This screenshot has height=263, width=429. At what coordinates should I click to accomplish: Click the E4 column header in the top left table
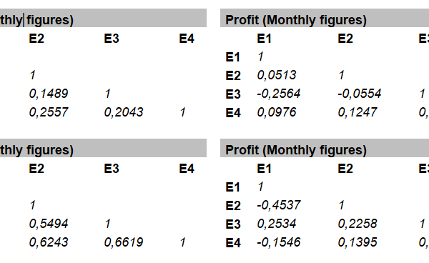[187, 39]
